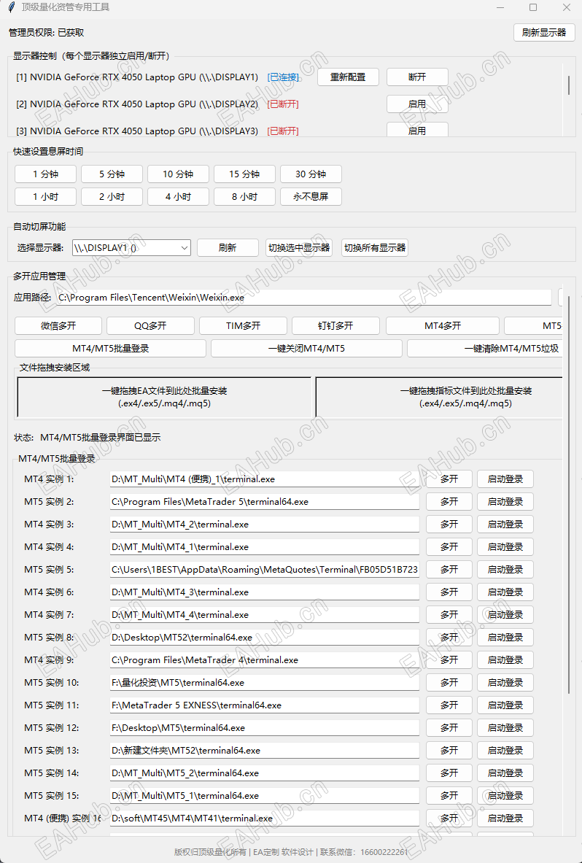Set screen-off time to 30 分钟

(x=311, y=174)
